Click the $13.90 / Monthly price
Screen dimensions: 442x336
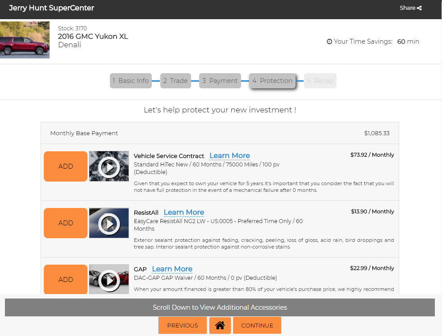pyautogui.click(x=372, y=212)
